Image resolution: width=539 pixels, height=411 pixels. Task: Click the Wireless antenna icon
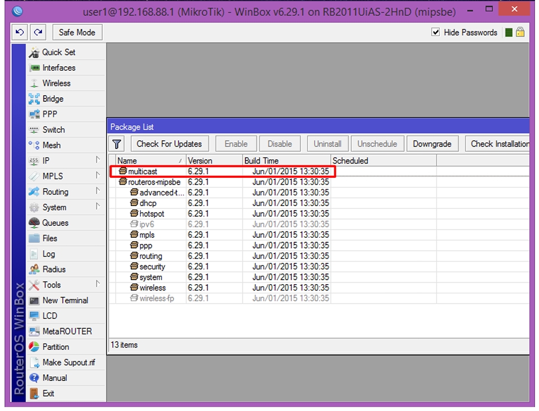click(34, 83)
